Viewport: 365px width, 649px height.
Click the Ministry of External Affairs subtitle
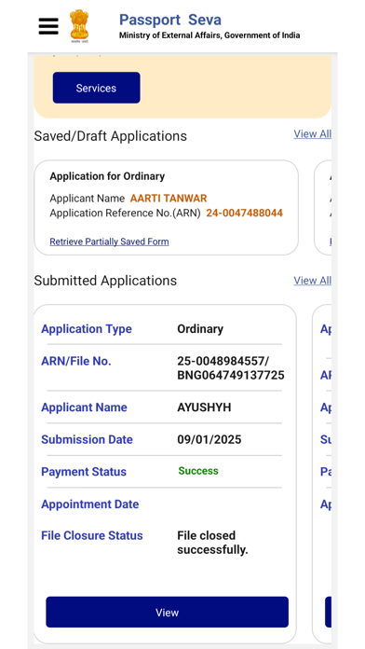click(x=210, y=35)
